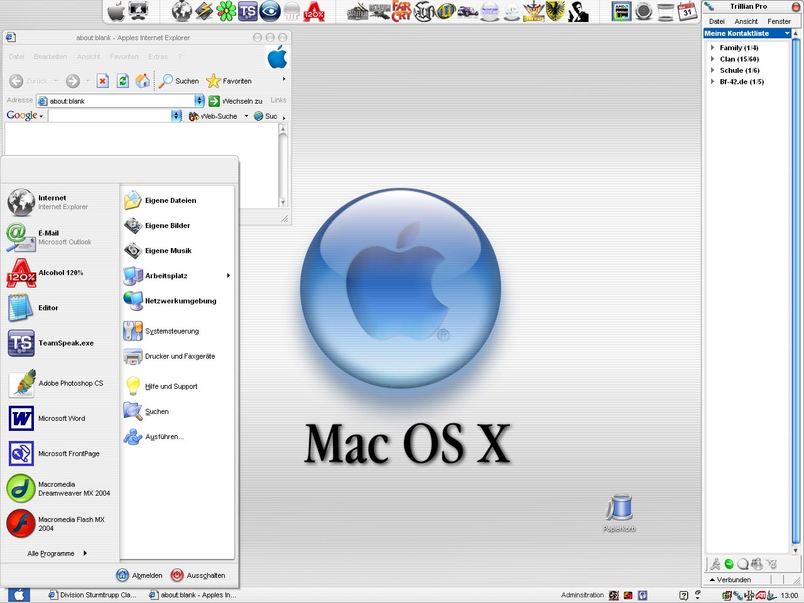Open the Ansicht menu in Trillian
Image resolution: width=804 pixels, height=603 pixels.
pyautogui.click(x=746, y=21)
